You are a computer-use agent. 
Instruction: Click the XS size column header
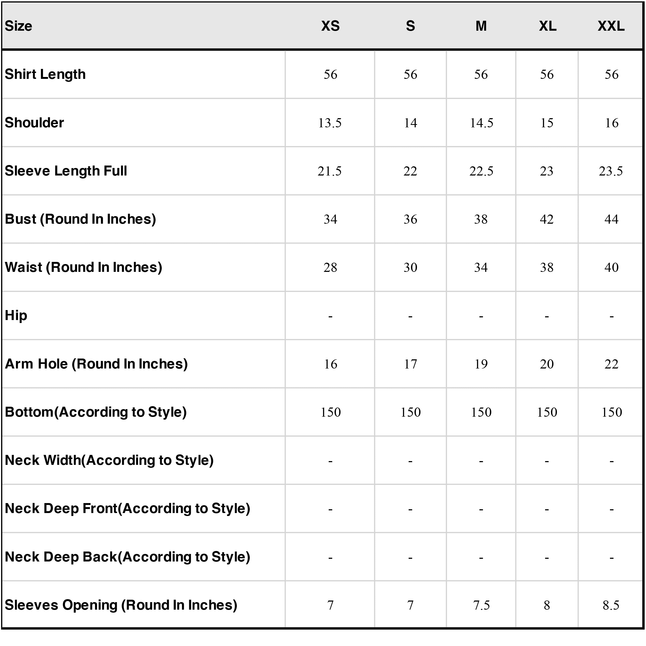330,26
